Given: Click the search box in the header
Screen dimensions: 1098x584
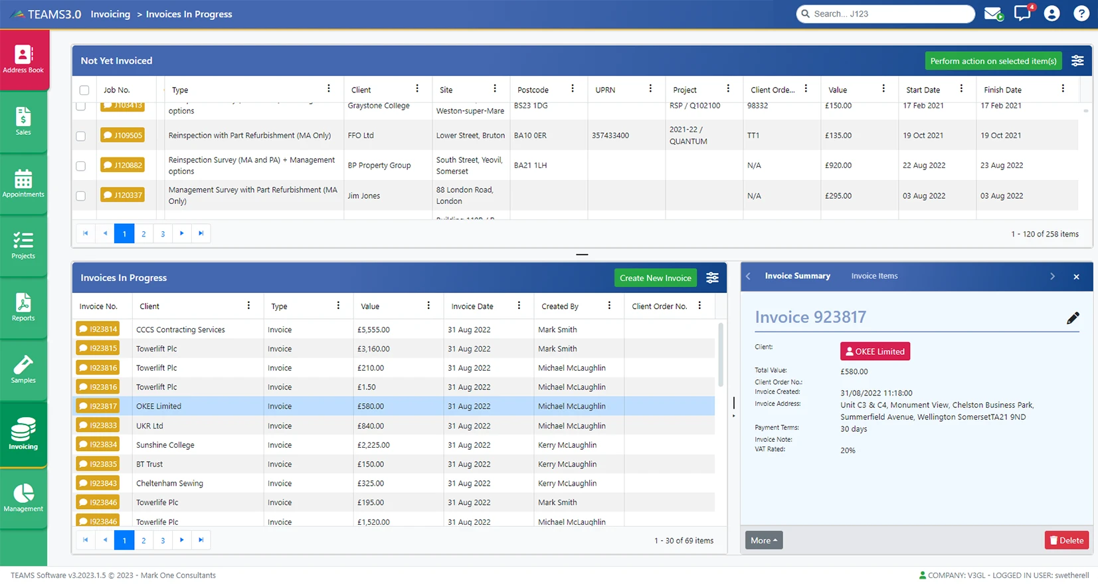Looking at the screenshot, I should coord(885,14).
